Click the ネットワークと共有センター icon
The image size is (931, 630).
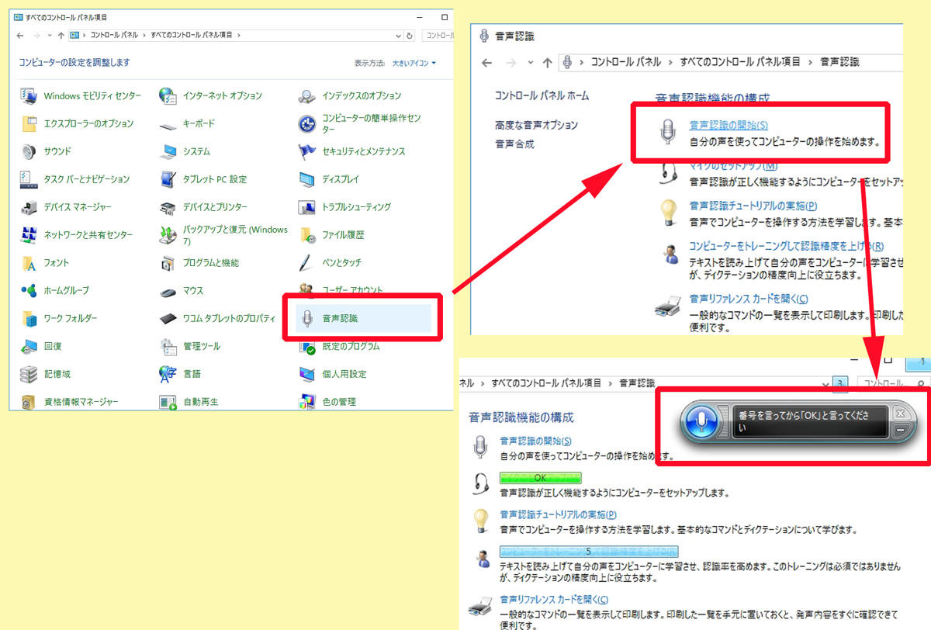(29, 235)
